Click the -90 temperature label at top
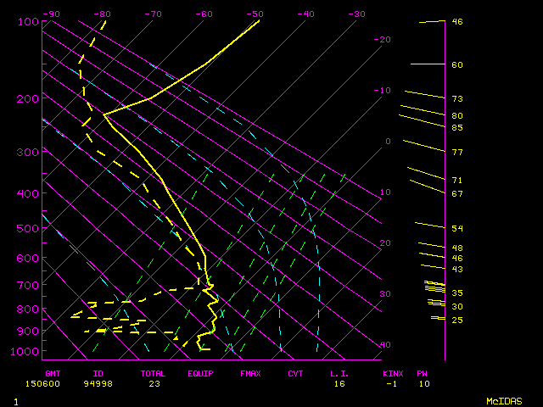 point(52,14)
